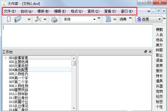The width and height of the screenshot is (167, 111).
Task: Select 006第一个字 in the tree
Action: point(18,78)
